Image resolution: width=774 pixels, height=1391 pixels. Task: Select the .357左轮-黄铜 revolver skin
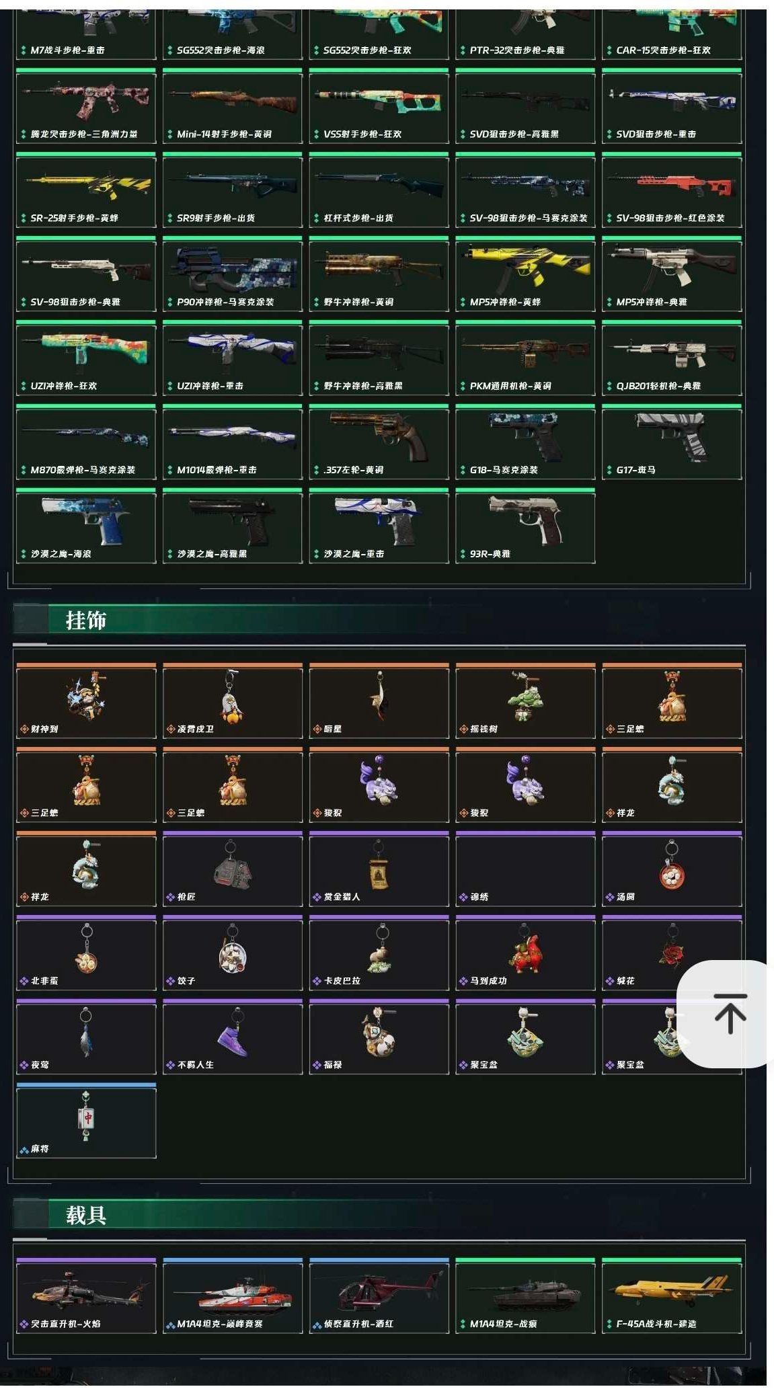tap(379, 442)
